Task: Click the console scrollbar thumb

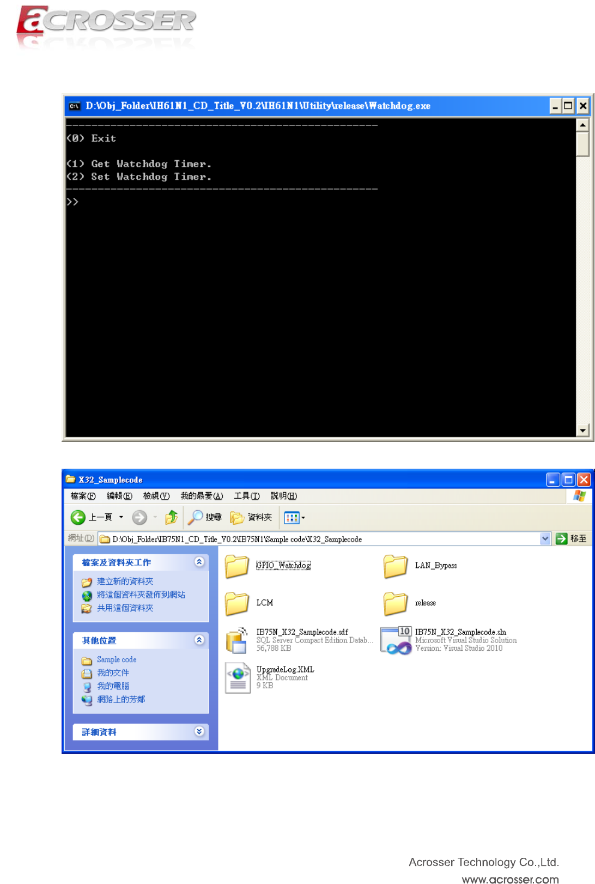Action: point(582,144)
